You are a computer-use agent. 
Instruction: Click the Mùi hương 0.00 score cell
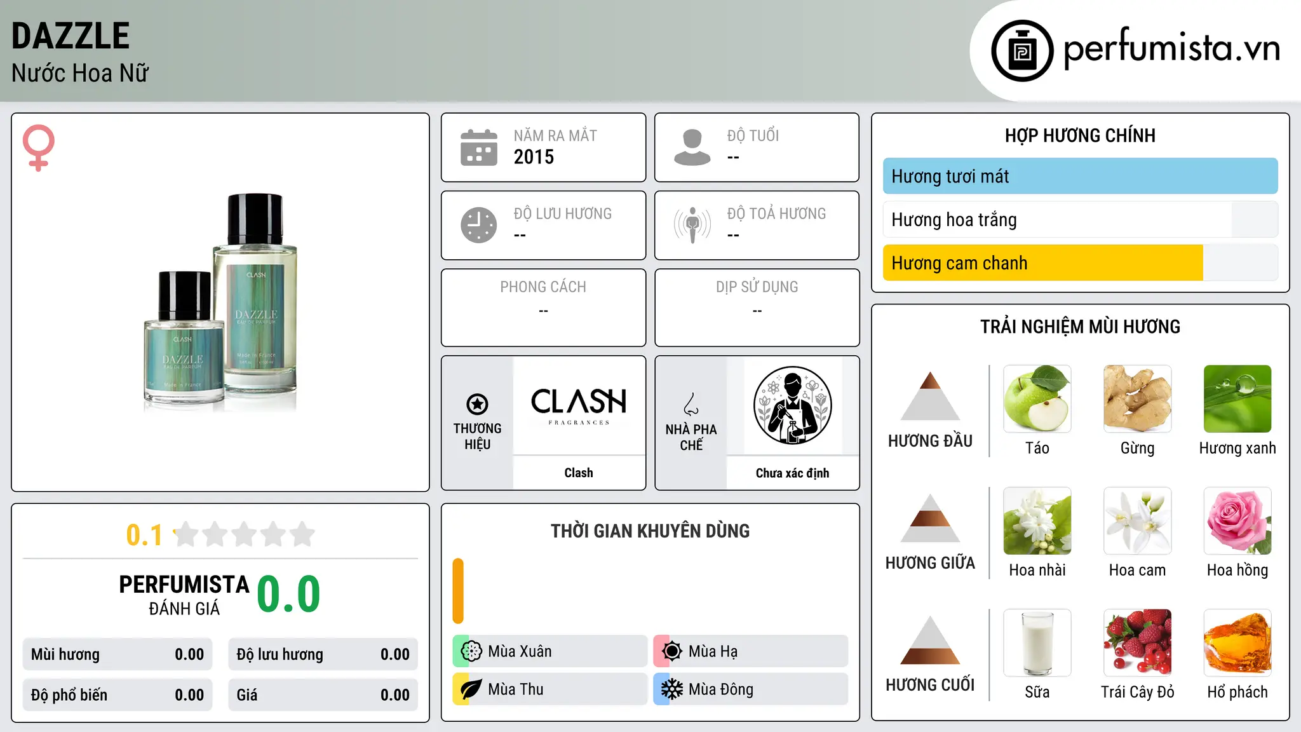[x=118, y=654]
